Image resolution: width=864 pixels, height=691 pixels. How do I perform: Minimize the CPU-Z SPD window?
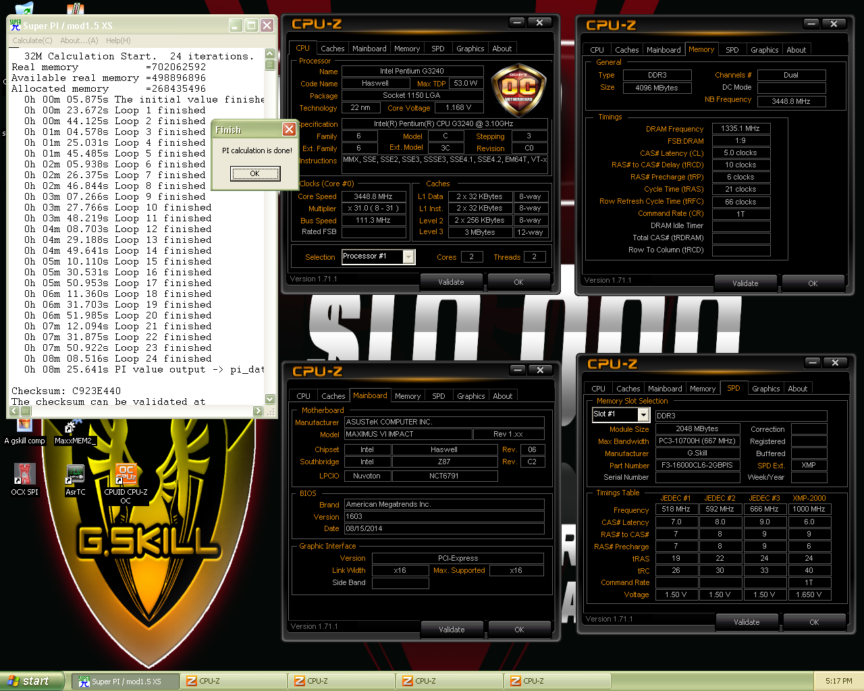coord(812,363)
